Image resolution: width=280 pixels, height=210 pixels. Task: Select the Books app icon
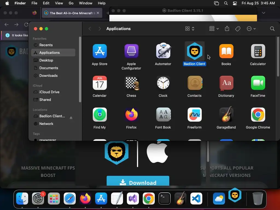(226, 51)
